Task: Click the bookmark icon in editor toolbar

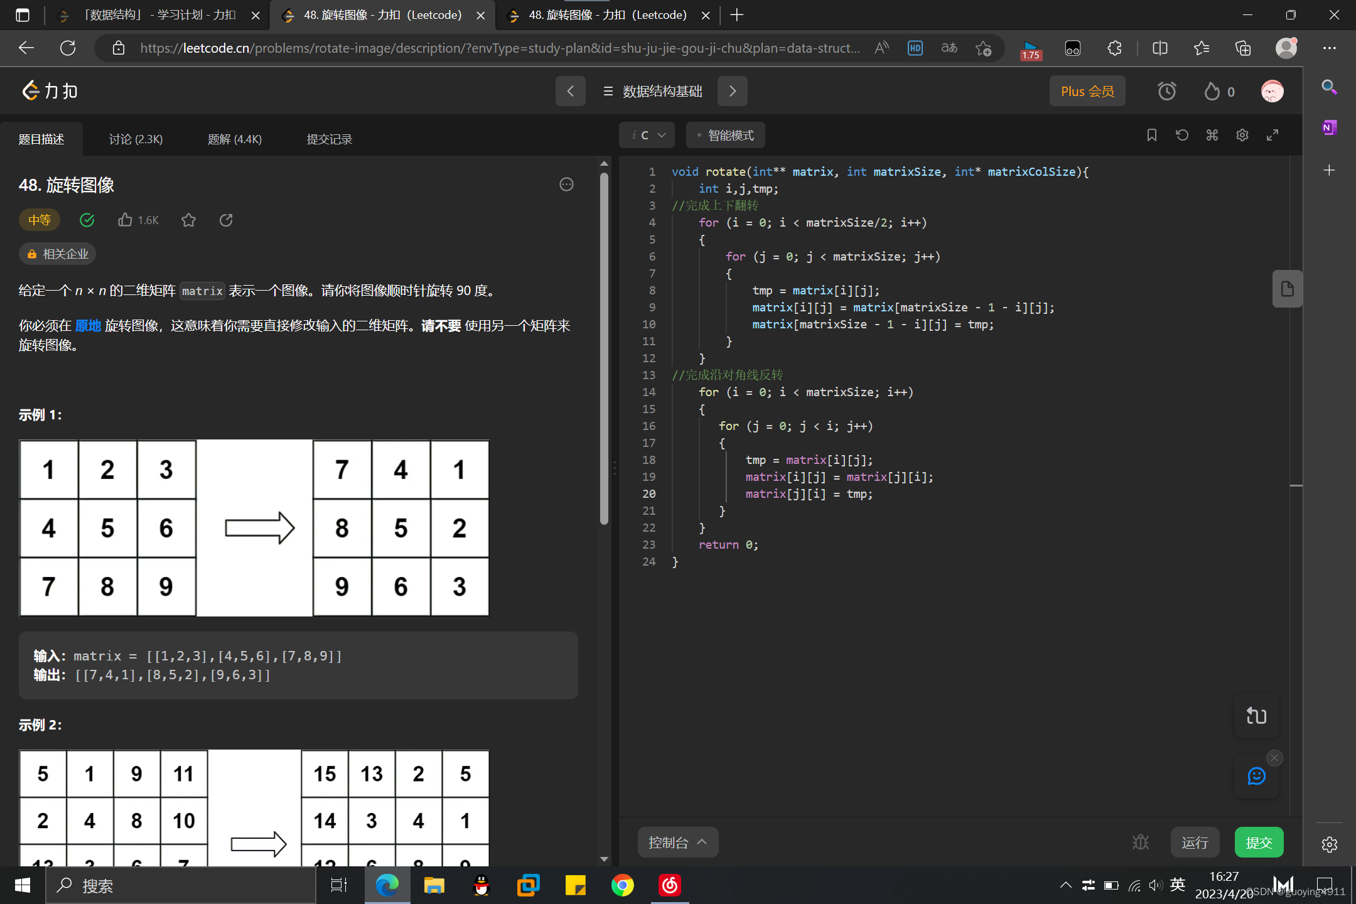Action: [x=1151, y=135]
